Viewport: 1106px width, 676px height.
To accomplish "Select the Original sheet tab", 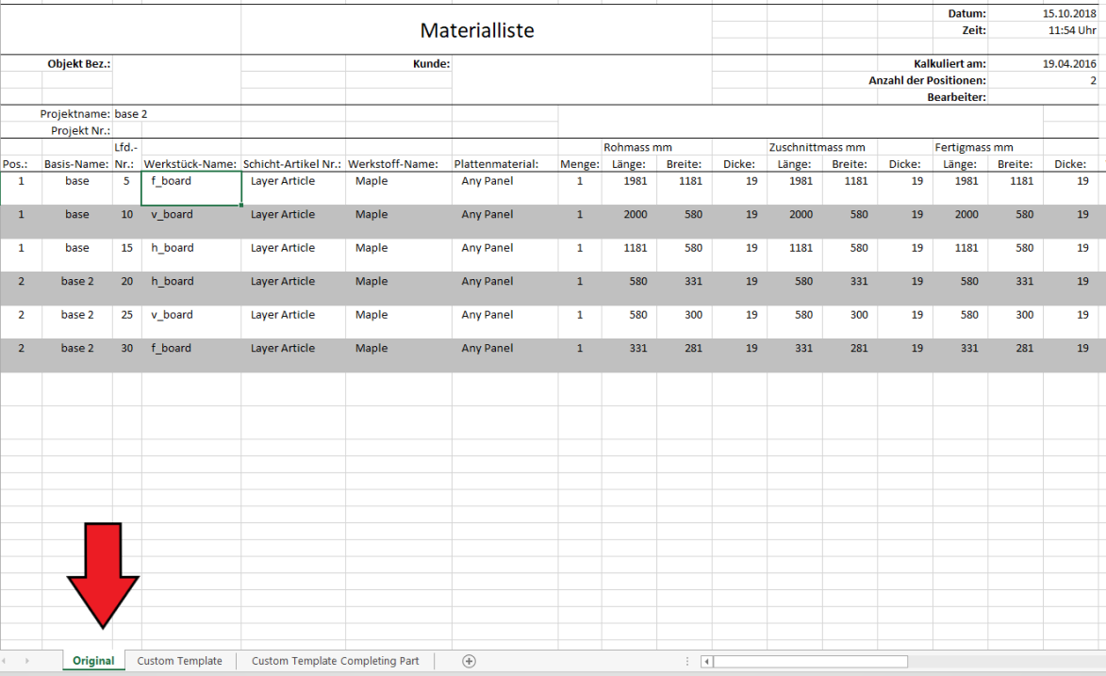I will coord(93,661).
